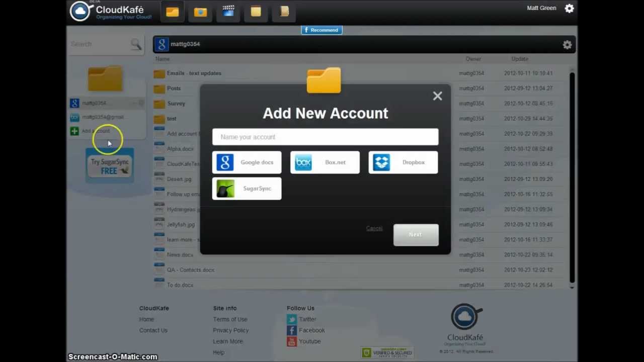Click the Search input box
This screenshot has width=644, height=362.
(x=100, y=44)
